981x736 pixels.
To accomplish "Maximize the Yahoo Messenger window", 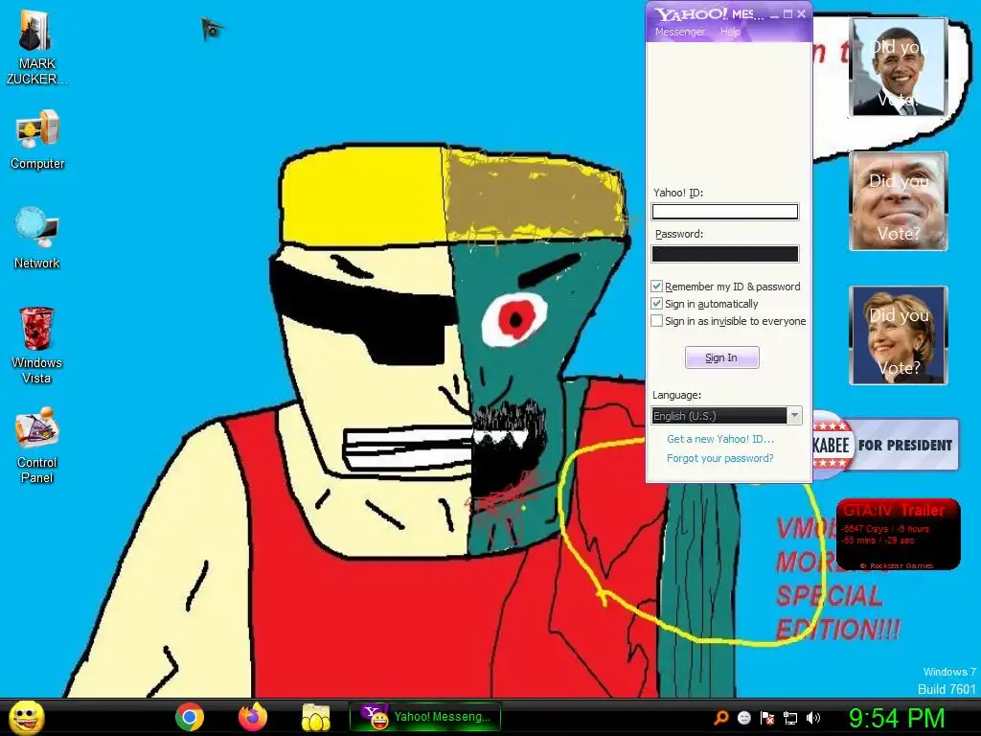I will click(788, 13).
